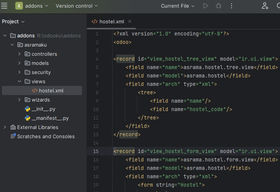Click line number 15 in the gutter
The width and height of the screenshot is (280, 192).
(96, 151)
